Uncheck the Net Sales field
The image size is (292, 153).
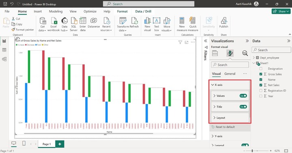(261, 85)
